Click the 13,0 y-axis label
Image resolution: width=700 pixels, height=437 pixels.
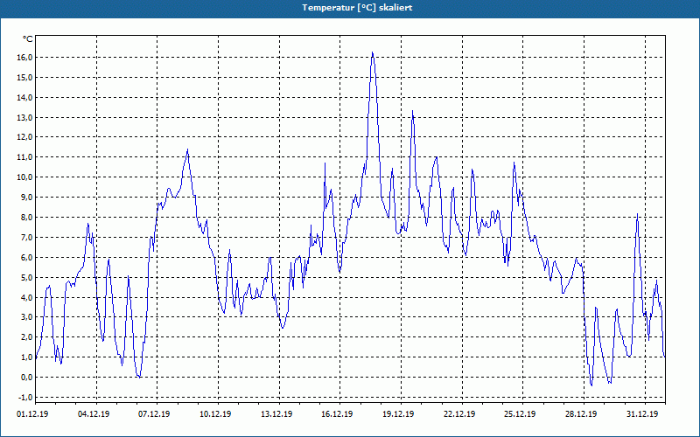tap(24, 118)
